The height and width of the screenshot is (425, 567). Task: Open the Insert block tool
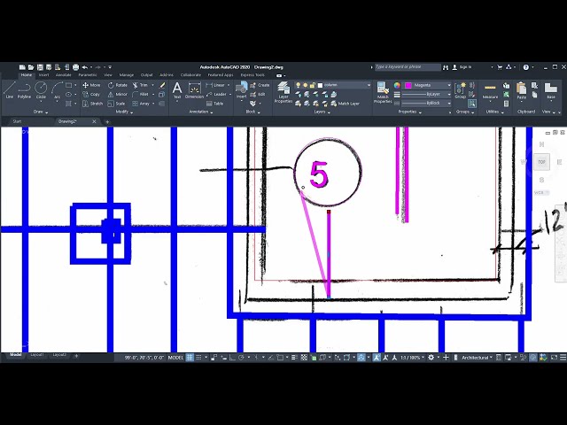[241, 90]
